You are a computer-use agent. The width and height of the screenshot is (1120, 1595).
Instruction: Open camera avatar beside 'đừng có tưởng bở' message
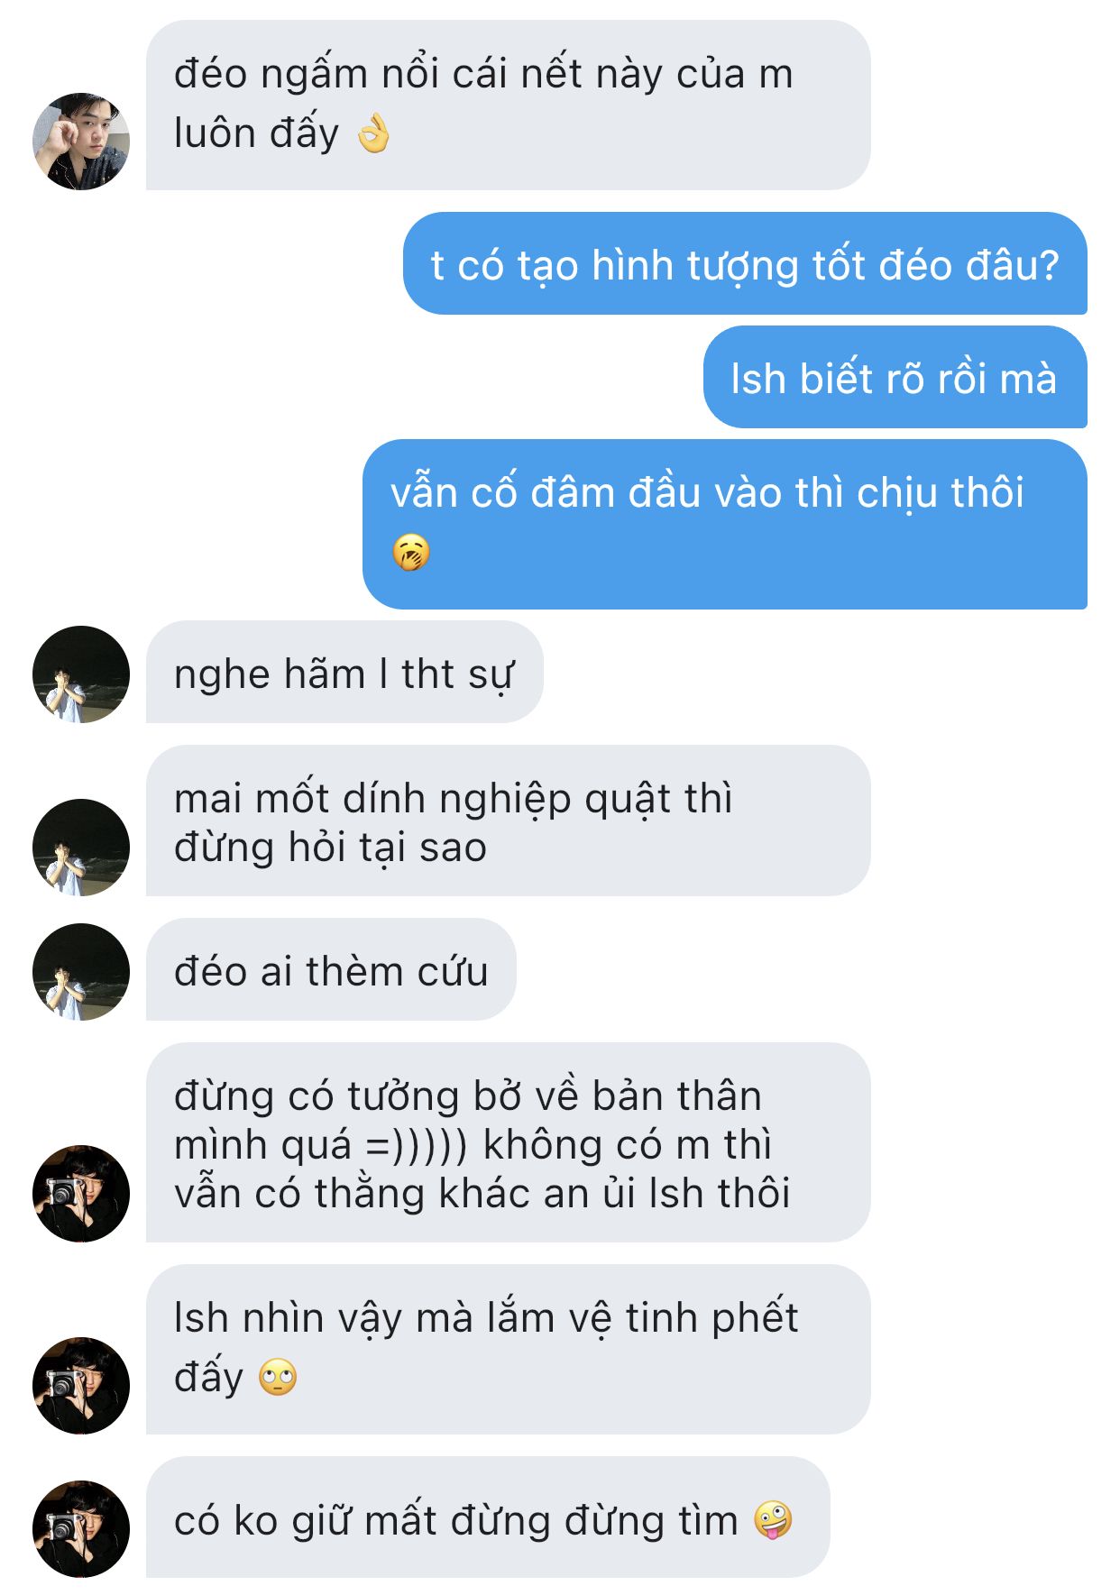click(x=81, y=1194)
